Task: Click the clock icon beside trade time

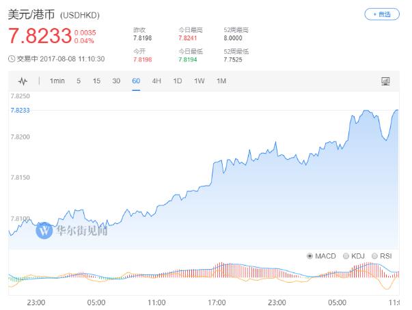Action: tap(11, 59)
